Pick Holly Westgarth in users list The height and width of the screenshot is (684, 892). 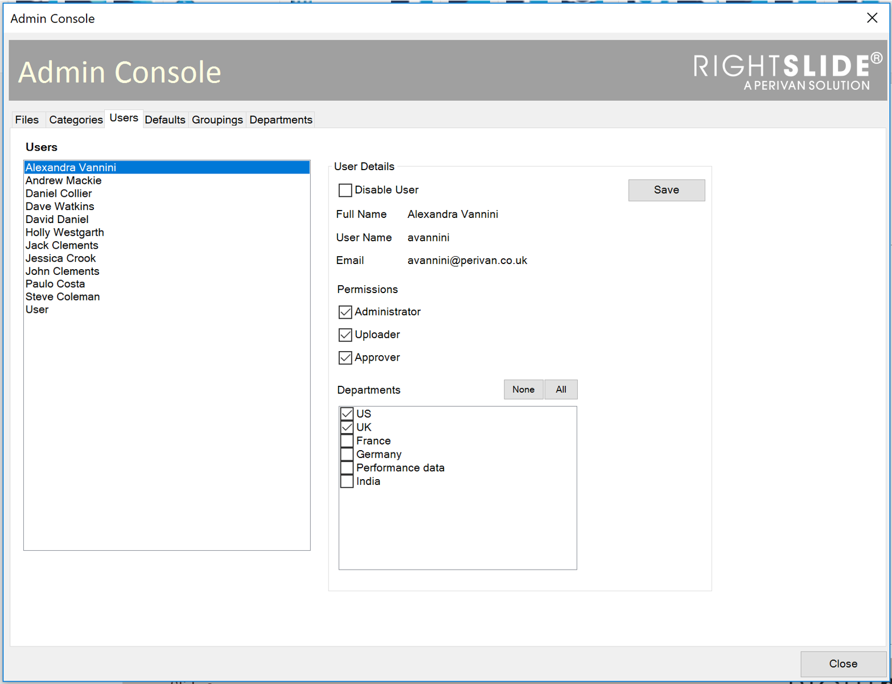(x=167, y=232)
